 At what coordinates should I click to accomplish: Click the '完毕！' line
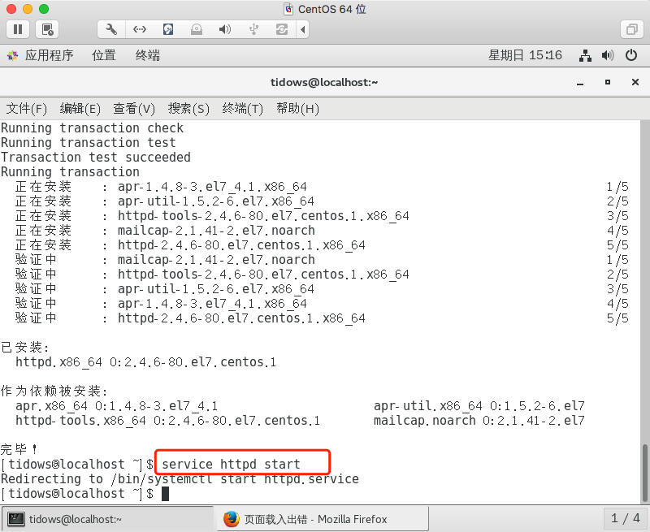pos(19,449)
